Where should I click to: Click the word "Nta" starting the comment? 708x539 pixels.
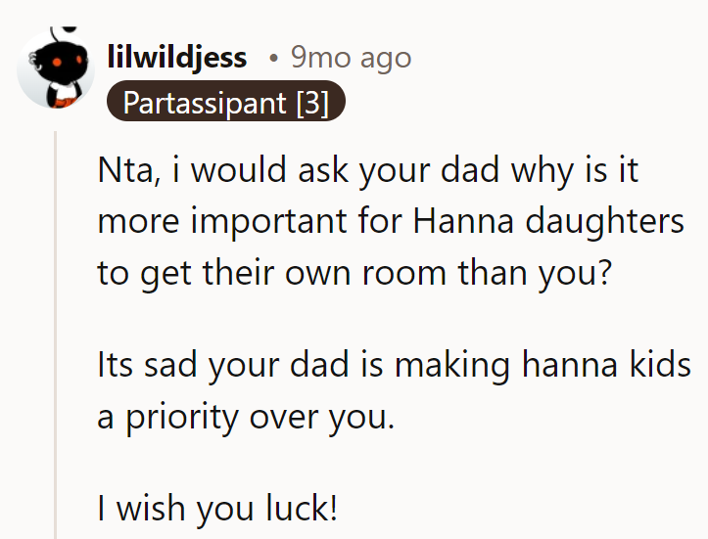click(x=125, y=170)
